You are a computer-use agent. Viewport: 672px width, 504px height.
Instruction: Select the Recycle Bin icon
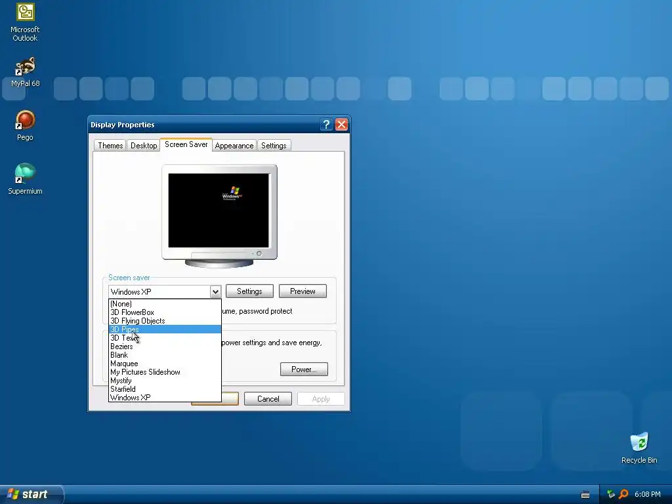(639, 448)
